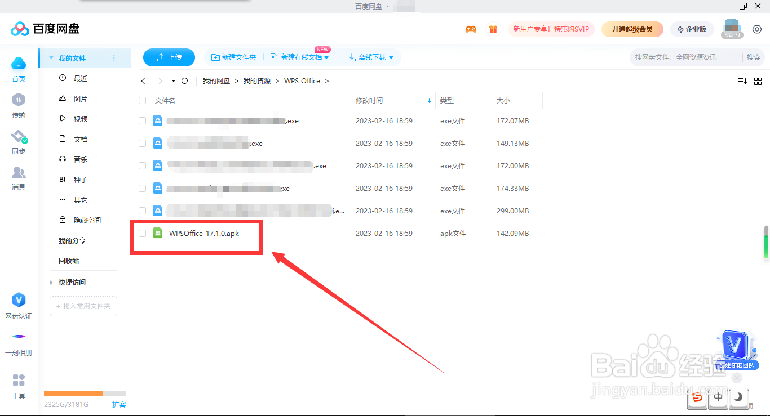
Task: Click the 搜索 button
Action: click(x=754, y=57)
